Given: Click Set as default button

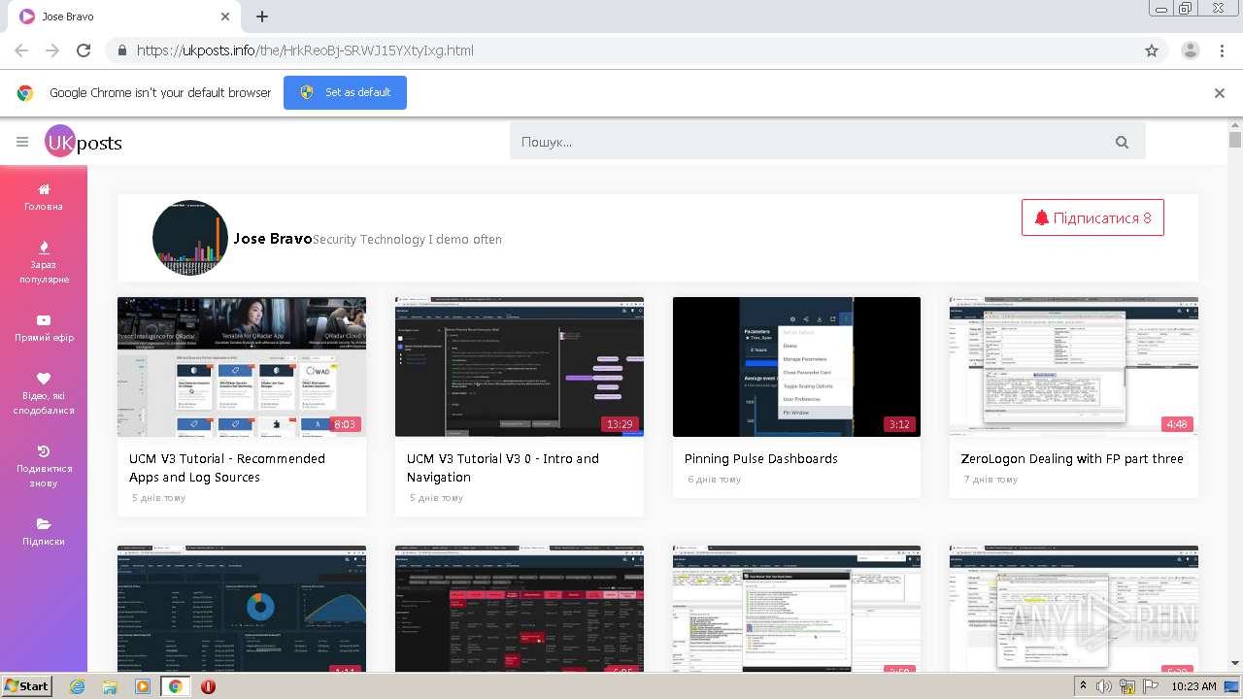Looking at the screenshot, I should coord(345,92).
